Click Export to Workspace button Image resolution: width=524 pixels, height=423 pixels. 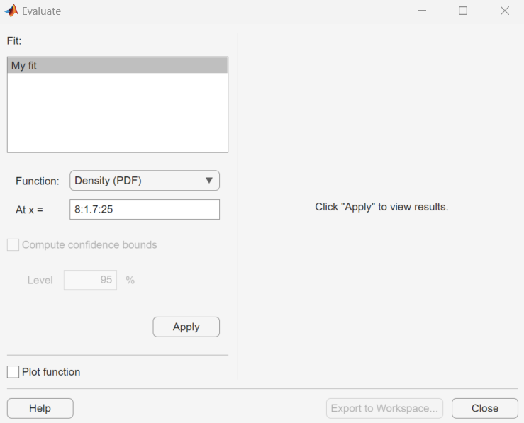(x=384, y=408)
